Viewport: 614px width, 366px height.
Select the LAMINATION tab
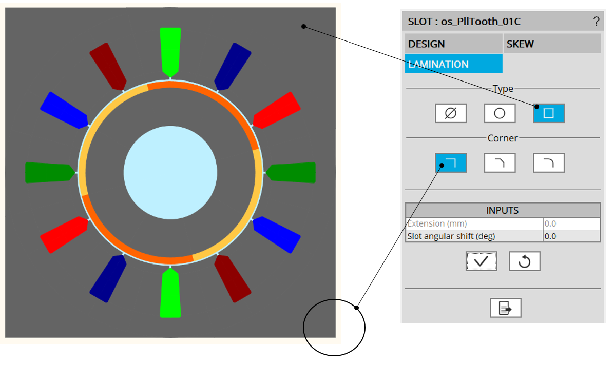pyautogui.click(x=453, y=64)
